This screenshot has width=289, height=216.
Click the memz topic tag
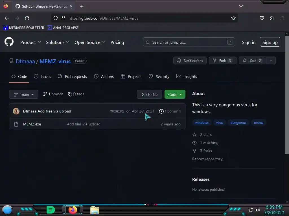click(x=259, y=123)
